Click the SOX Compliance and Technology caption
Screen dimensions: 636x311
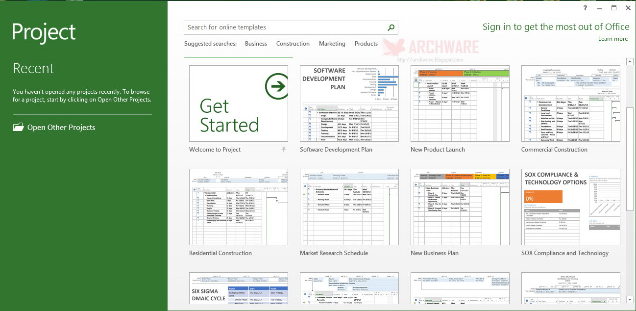pyautogui.click(x=565, y=253)
